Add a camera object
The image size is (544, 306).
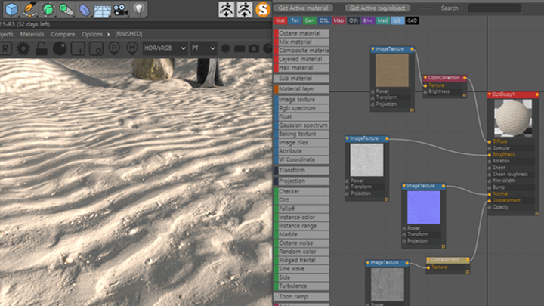pos(120,10)
